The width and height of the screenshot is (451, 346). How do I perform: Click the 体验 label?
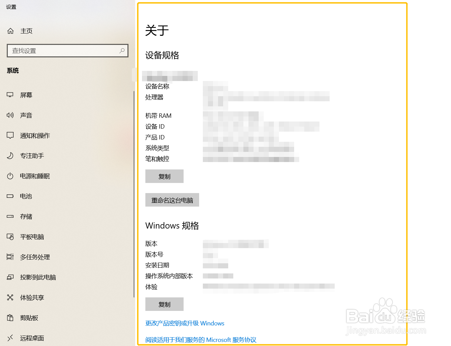coord(151,287)
